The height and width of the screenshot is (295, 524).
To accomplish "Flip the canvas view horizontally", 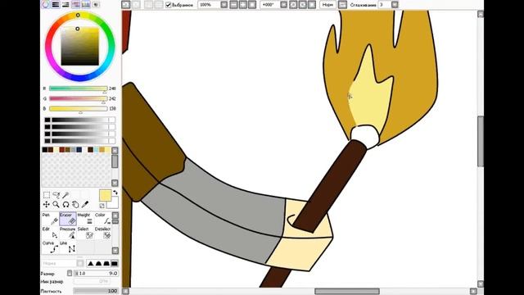I will point(342,5).
